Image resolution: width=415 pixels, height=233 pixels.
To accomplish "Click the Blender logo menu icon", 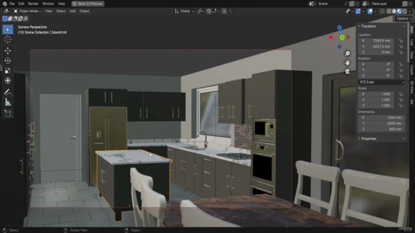I will pos(5,4).
